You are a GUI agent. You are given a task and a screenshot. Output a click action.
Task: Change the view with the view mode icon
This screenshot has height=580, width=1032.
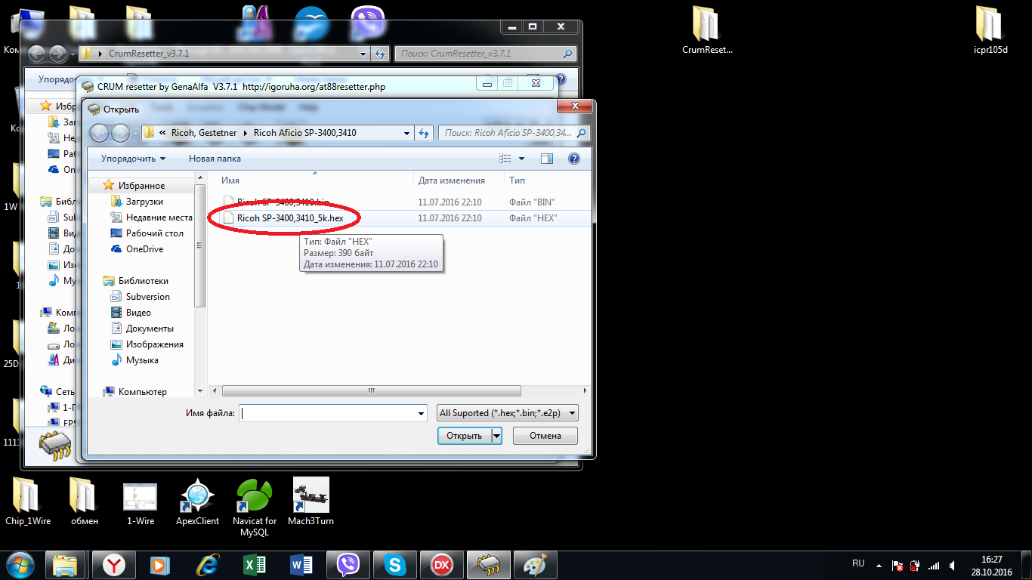click(505, 159)
